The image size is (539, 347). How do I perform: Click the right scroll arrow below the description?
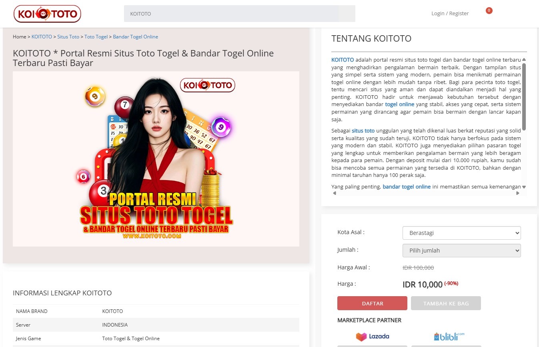pyautogui.click(x=518, y=193)
